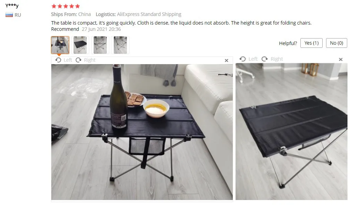Click the enlarged photo with wine bottle

pos(142,132)
